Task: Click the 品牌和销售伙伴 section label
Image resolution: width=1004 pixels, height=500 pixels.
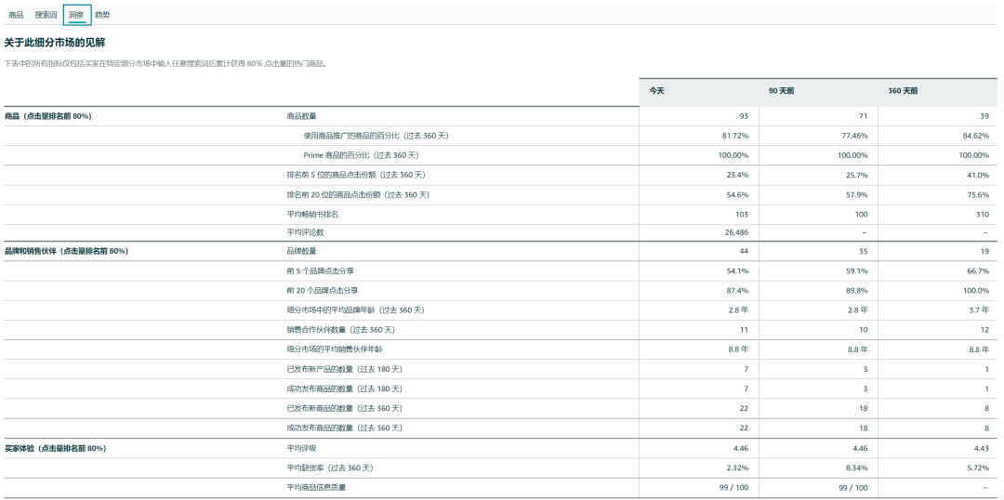Action: point(66,251)
